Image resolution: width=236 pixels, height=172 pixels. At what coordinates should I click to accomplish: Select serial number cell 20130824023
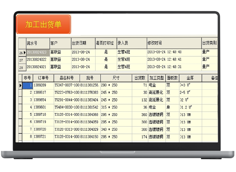pos(38,52)
